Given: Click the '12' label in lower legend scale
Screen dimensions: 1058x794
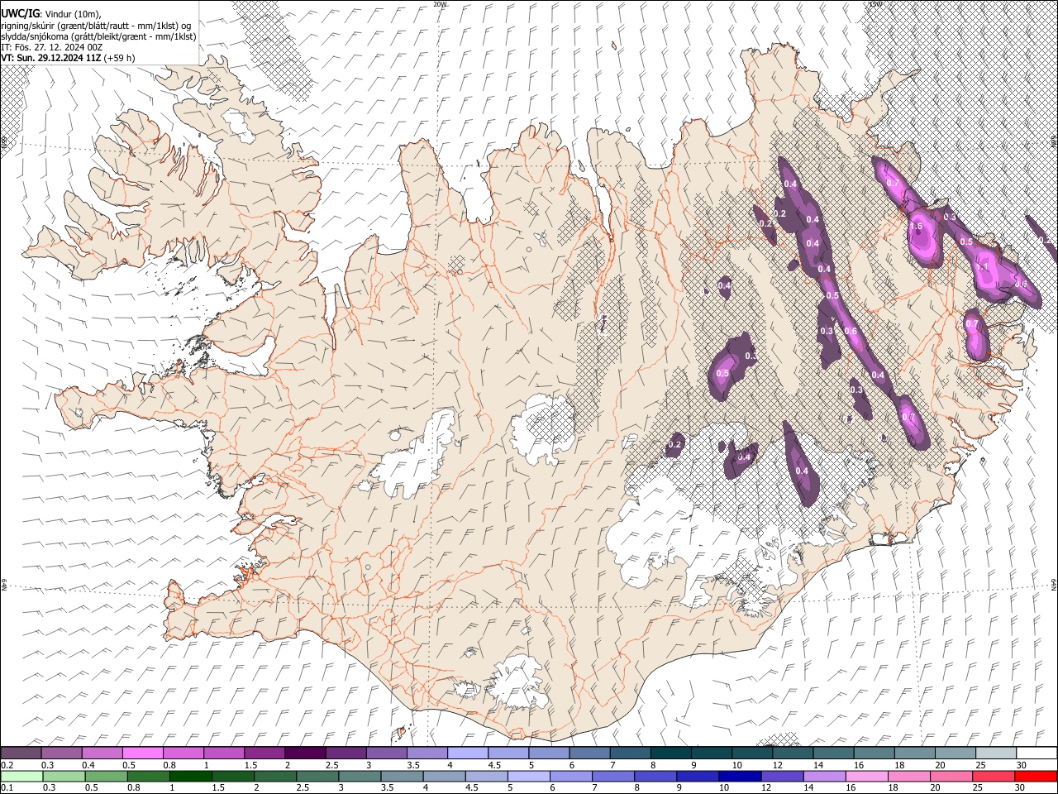Looking at the screenshot, I should tap(766, 788).
